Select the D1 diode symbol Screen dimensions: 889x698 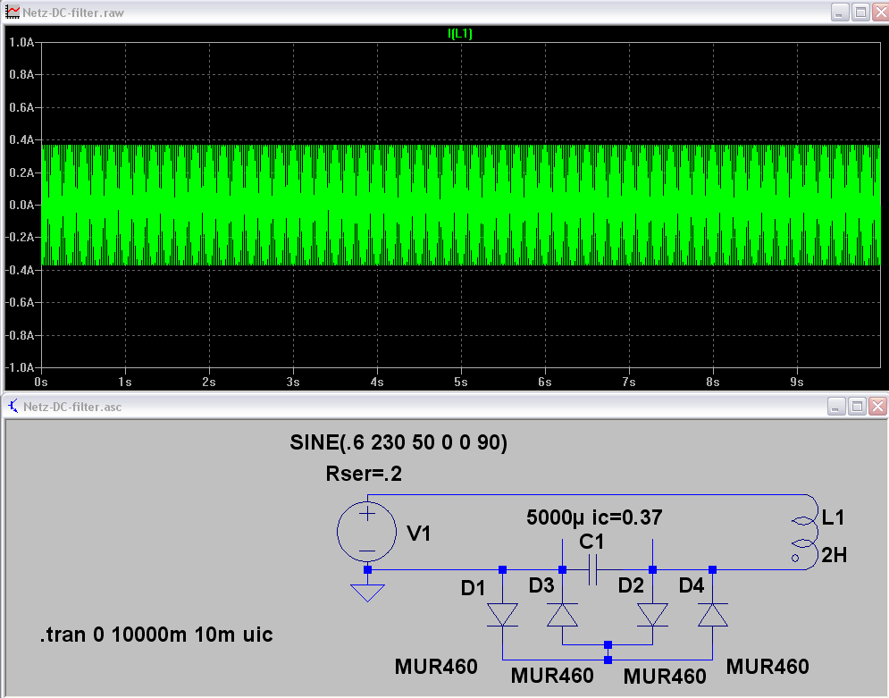pyautogui.click(x=502, y=614)
